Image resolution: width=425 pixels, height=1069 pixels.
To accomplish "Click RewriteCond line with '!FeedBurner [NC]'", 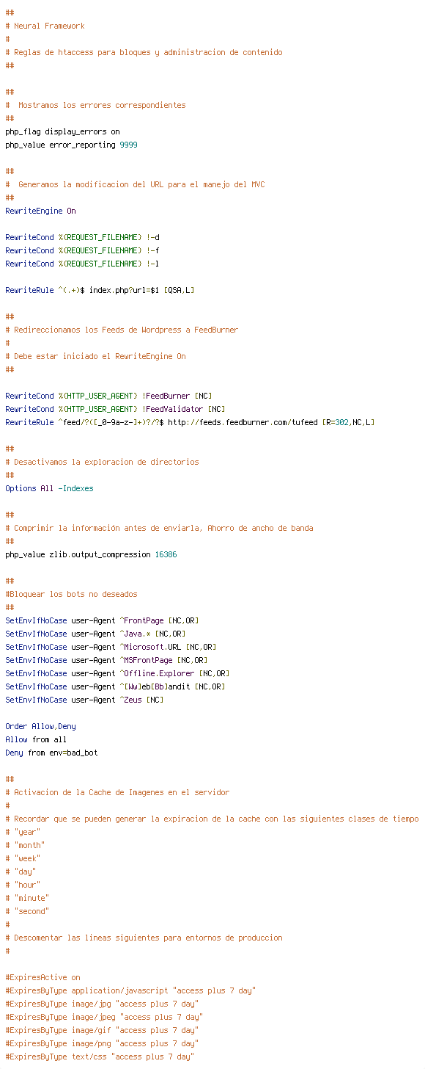I will (108, 396).
